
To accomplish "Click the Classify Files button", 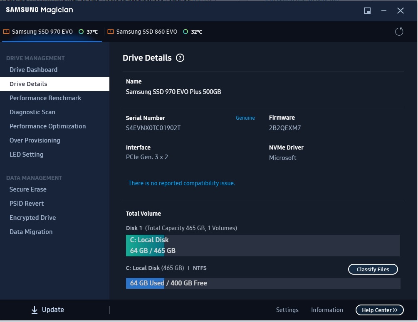I will point(373,269).
